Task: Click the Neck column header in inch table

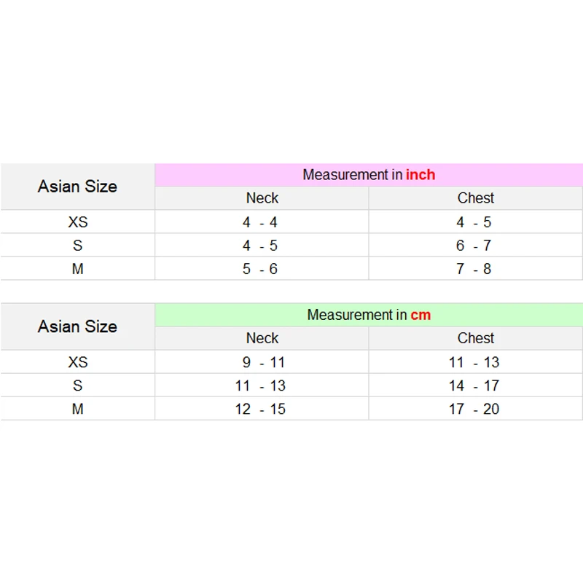Action: tap(262, 198)
